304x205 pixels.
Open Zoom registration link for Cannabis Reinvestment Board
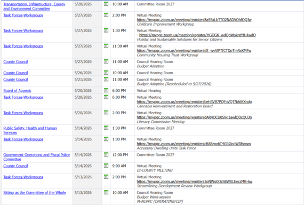pos(194,101)
